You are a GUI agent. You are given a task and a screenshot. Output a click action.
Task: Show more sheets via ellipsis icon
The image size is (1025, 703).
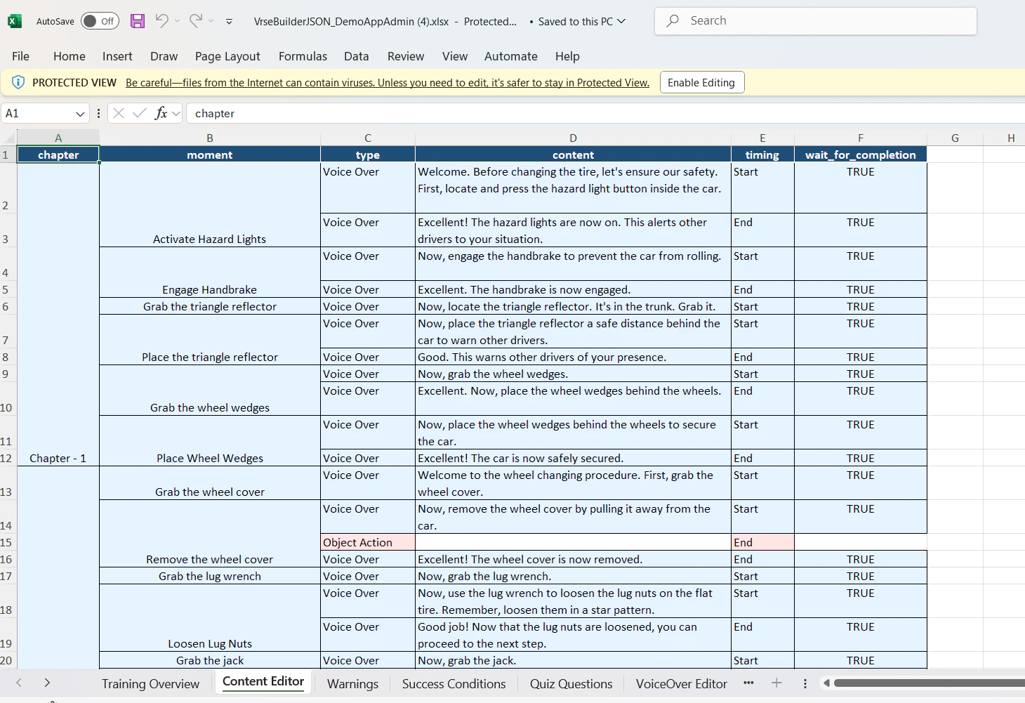coord(748,683)
